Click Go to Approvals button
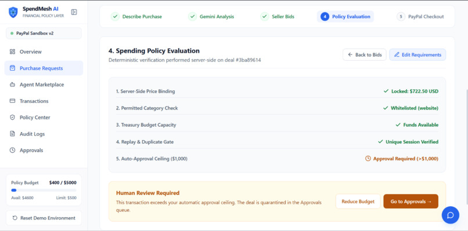 [x=411, y=201]
